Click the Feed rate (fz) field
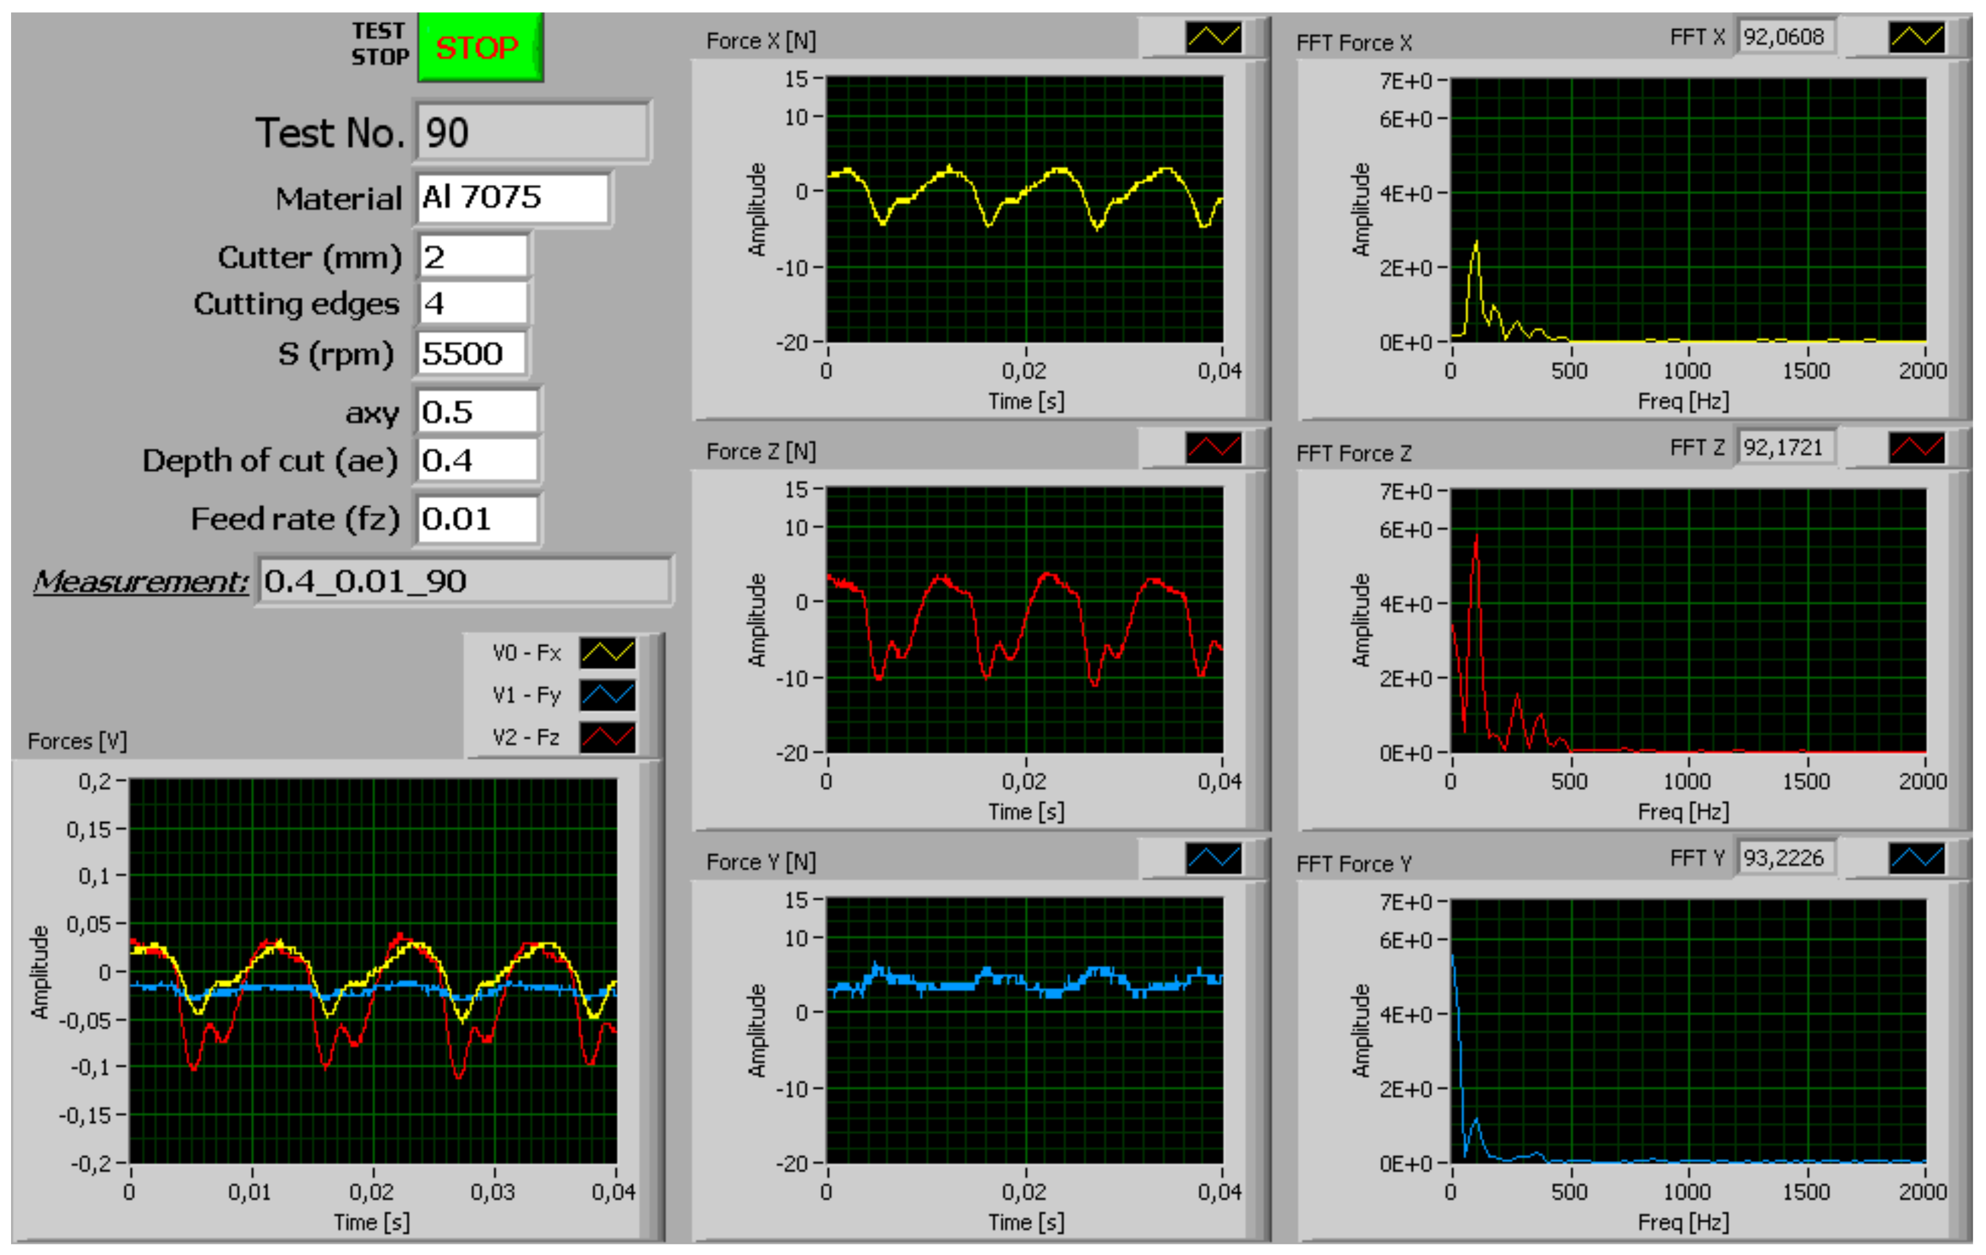Viewport: 1986px width, 1255px height. tap(477, 520)
